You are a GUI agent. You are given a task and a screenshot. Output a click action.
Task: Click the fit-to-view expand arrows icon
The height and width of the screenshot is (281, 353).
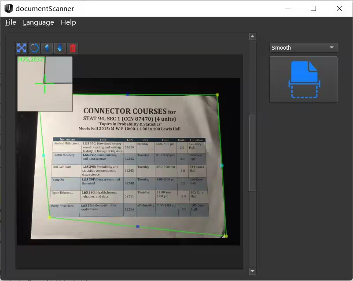21,48
